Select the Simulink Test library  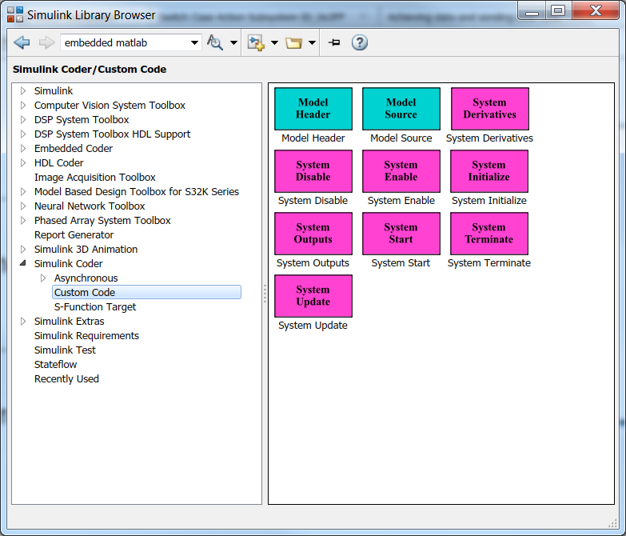[x=65, y=350]
